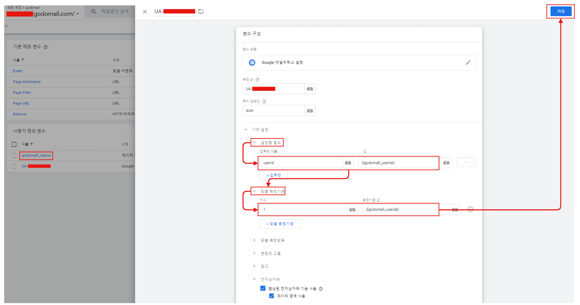Collapse the 전자상거래 section
The width and height of the screenshot is (580, 305).
tap(254, 279)
